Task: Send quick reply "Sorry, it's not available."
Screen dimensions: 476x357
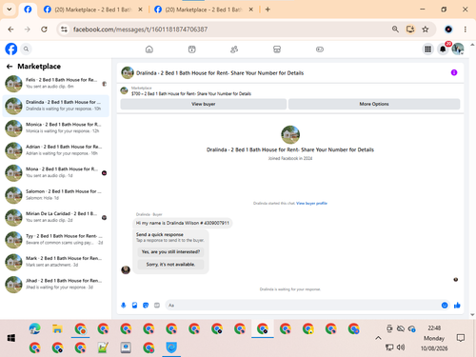Action: [x=170, y=265]
